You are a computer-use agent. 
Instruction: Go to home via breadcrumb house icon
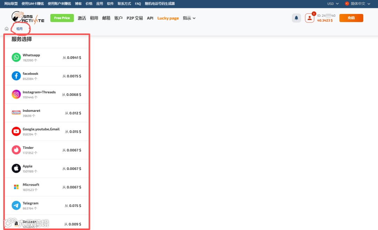(7, 29)
